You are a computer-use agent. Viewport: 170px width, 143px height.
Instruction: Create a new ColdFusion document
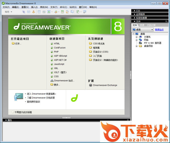[x=59, y=48]
